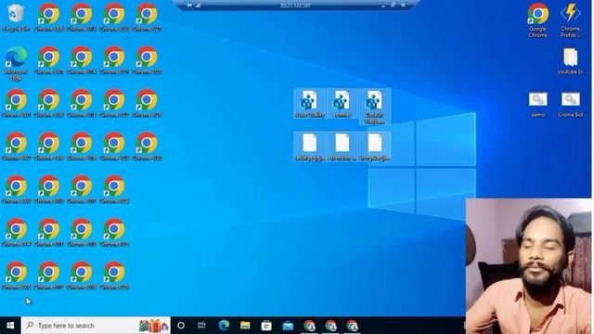The image size is (594, 334).
Task: Launch the Microsoft Edge desktop shortcut
Action: click(x=16, y=63)
